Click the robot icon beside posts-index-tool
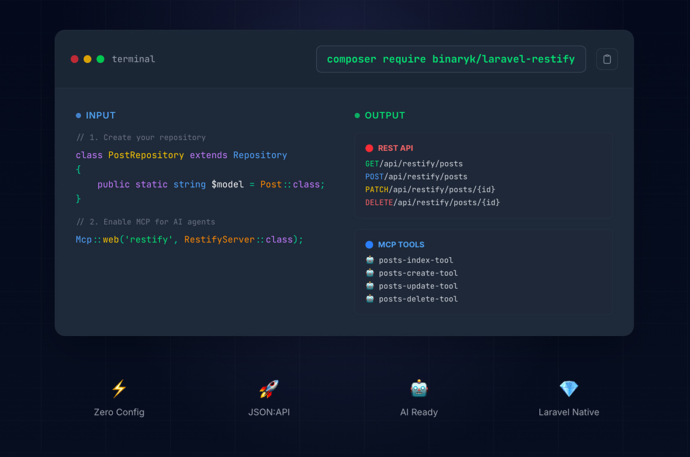 tap(370, 260)
